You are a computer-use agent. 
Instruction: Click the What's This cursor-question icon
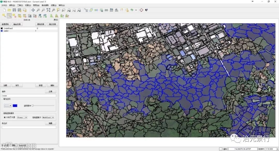(x=146, y=10)
